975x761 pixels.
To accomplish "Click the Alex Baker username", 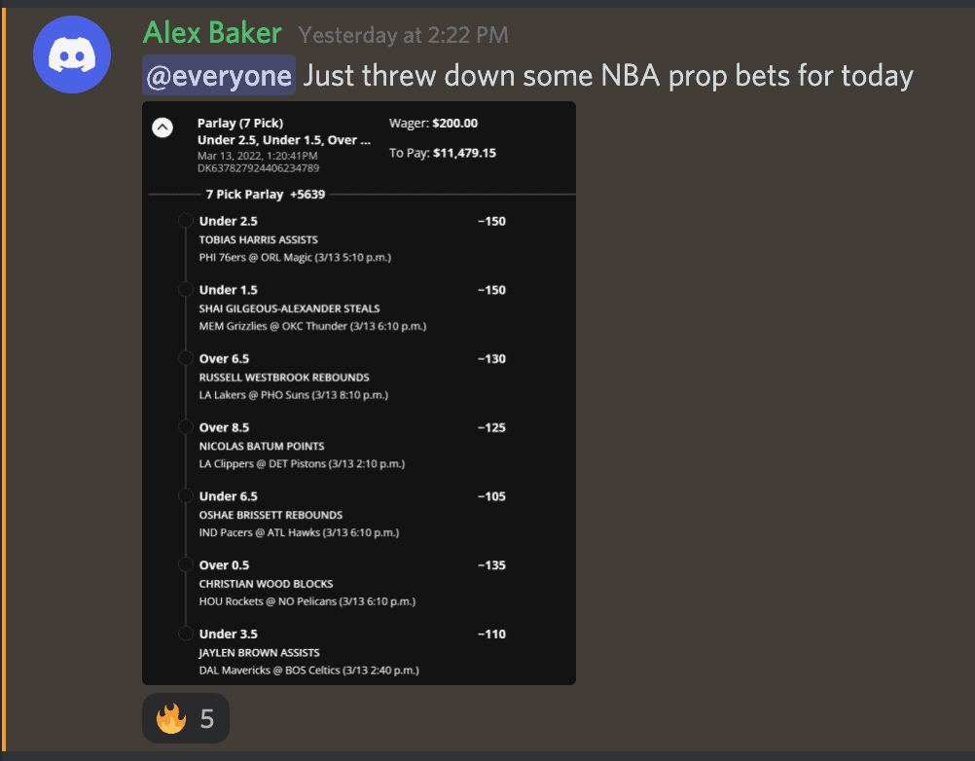I will pos(212,32).
